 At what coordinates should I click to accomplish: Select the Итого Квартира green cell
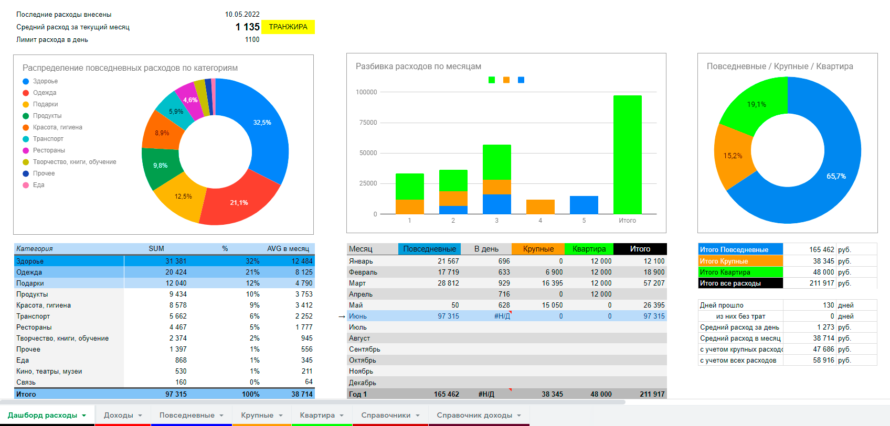click(740, 272)
